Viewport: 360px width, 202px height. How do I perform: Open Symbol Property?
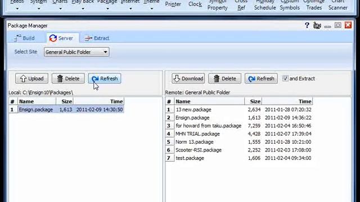[x=218, y=5]
